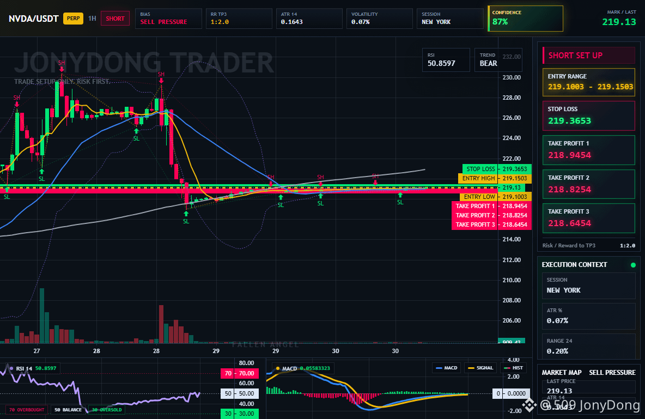645x419 pixels.
Task: Click the ENTRY LOW 219.1003 chart label
Action: pos(496,197)
